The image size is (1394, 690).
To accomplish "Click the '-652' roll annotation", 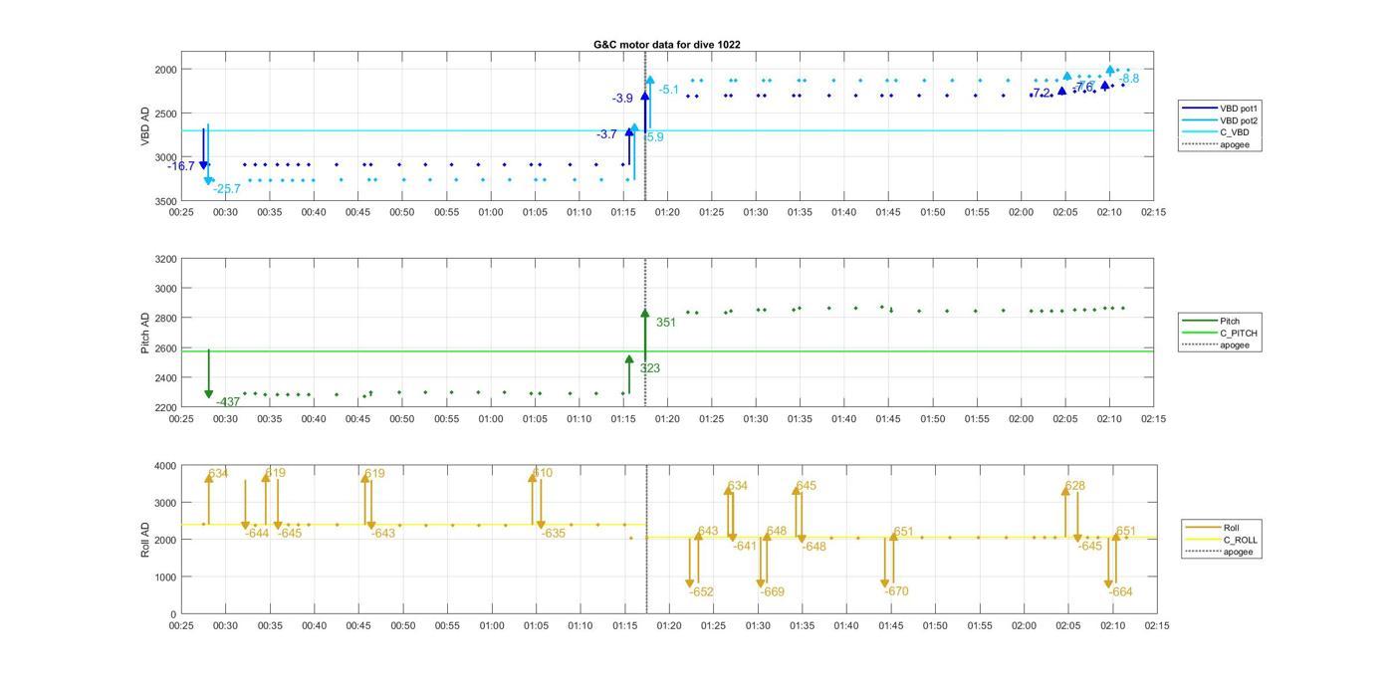I will (x=702, y=592).
